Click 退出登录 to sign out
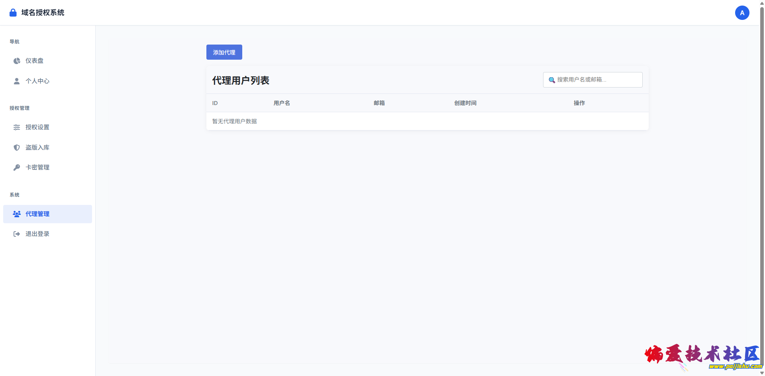Screen dimensions: 765x376 37,234
